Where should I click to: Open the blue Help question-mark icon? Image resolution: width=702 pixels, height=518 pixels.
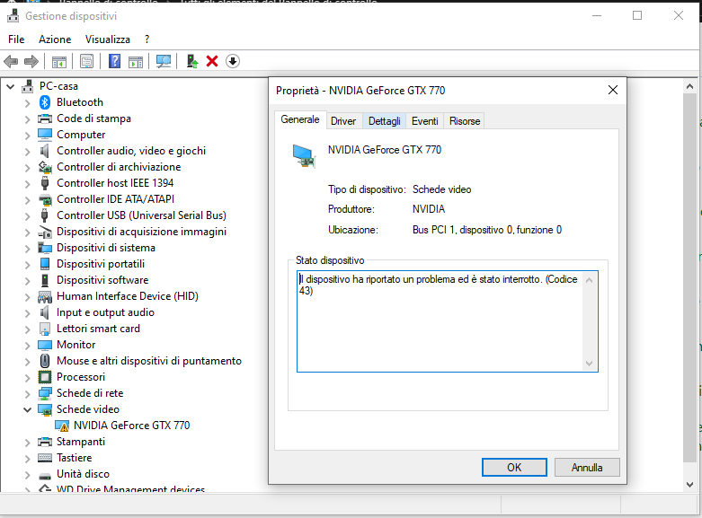tap(115, 61)
